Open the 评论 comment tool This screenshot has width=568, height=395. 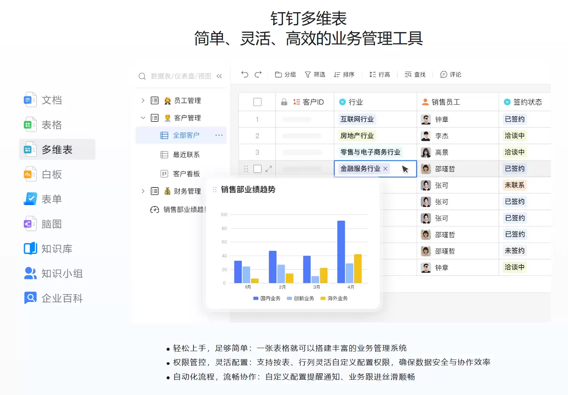[x=451, y=74]
